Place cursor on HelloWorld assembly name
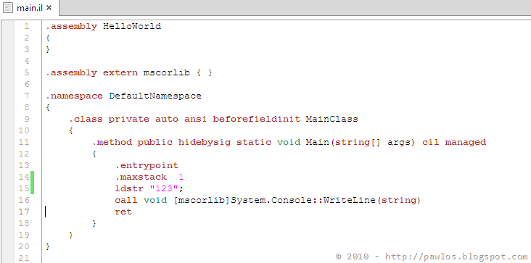This screenshot has width=531, height=263. click(132, 26)
